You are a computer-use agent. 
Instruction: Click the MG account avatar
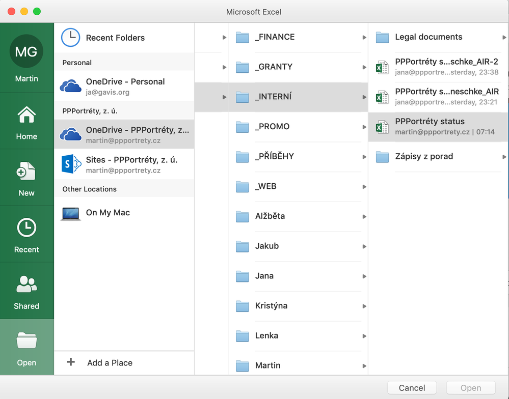26,52
